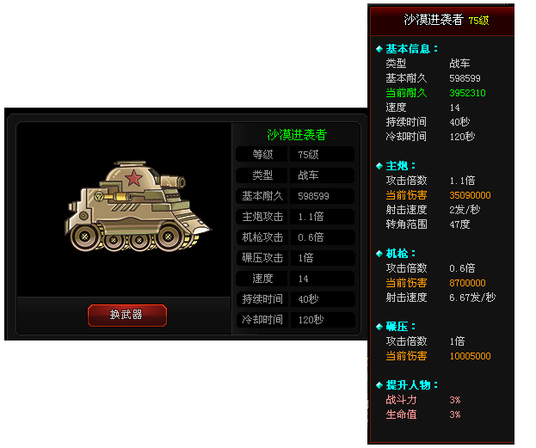The width and height of the screenshot is (536, 448).
Task: Click the 换武器 button
Action: (x=127, y=315)
